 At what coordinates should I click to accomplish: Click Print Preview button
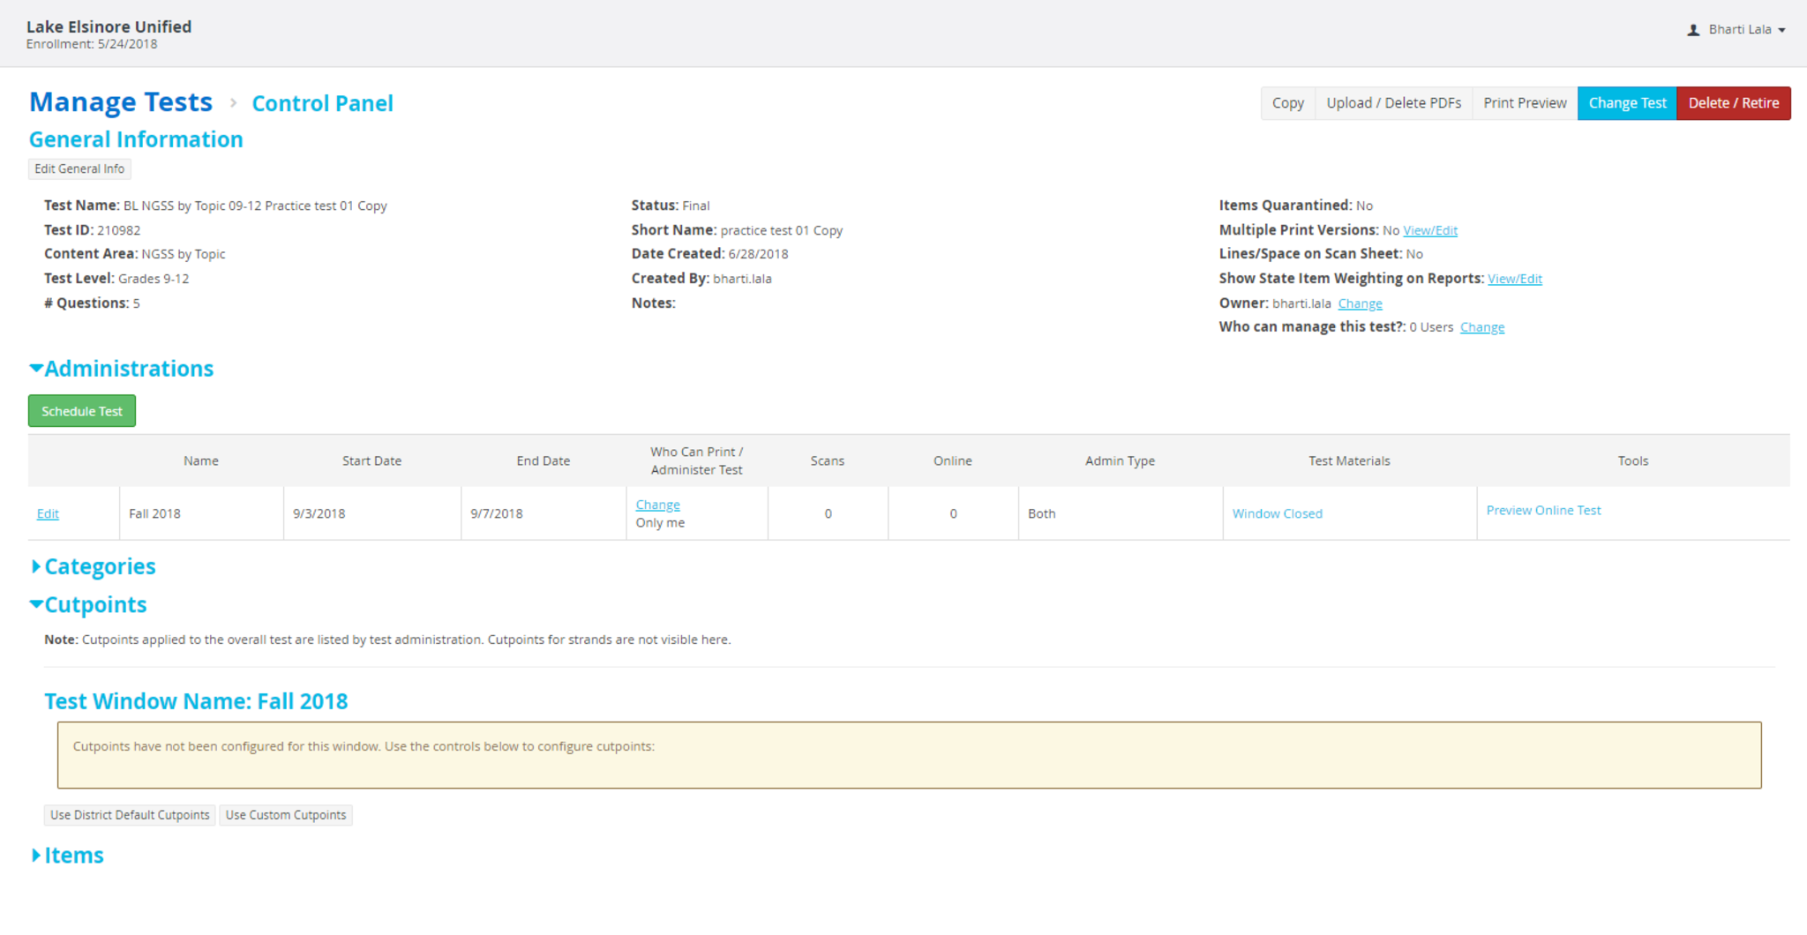click(x=1524, y=103)
